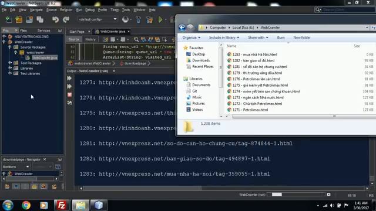376x211 pixels.
Task: Click the Forward arrow in Explorer window
Action: tap(190, 28)
